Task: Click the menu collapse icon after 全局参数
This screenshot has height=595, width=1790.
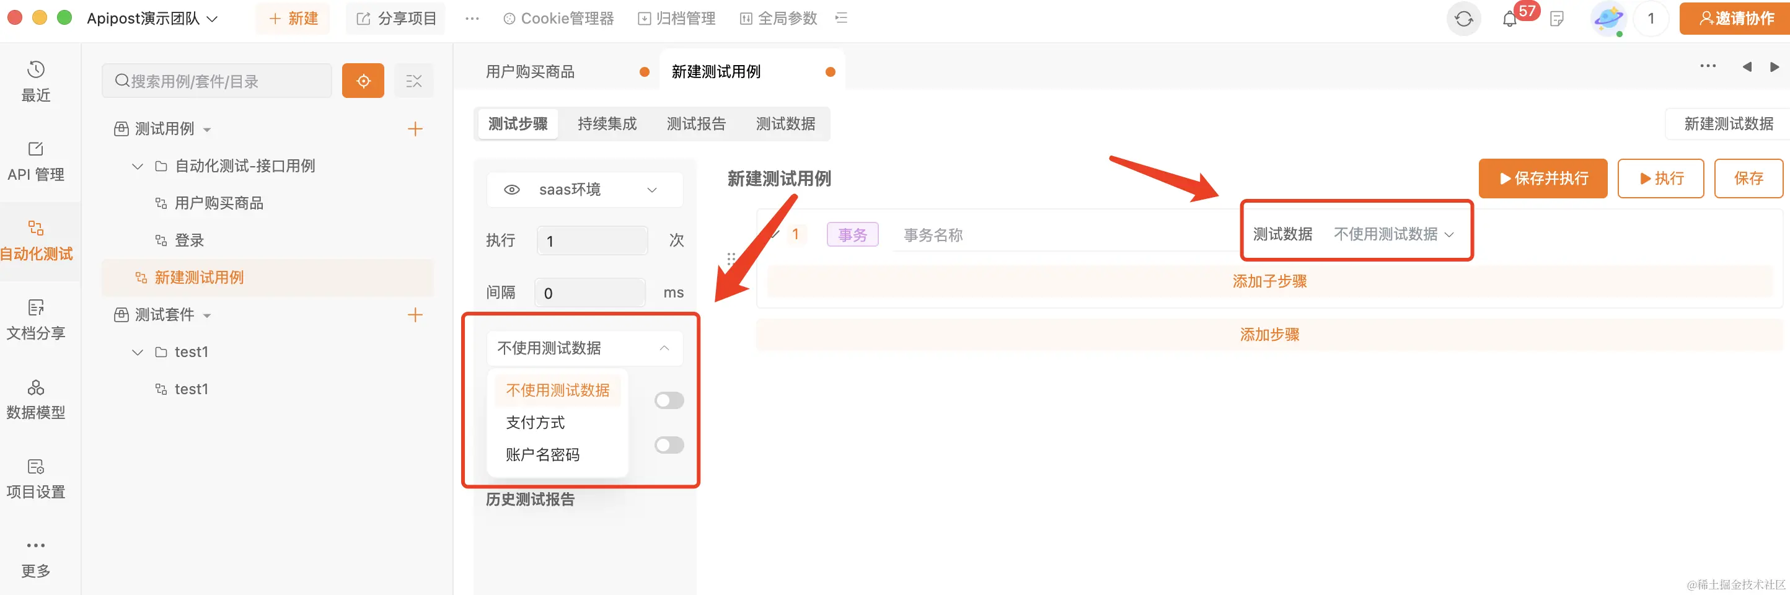Action: tap(841, 18)
